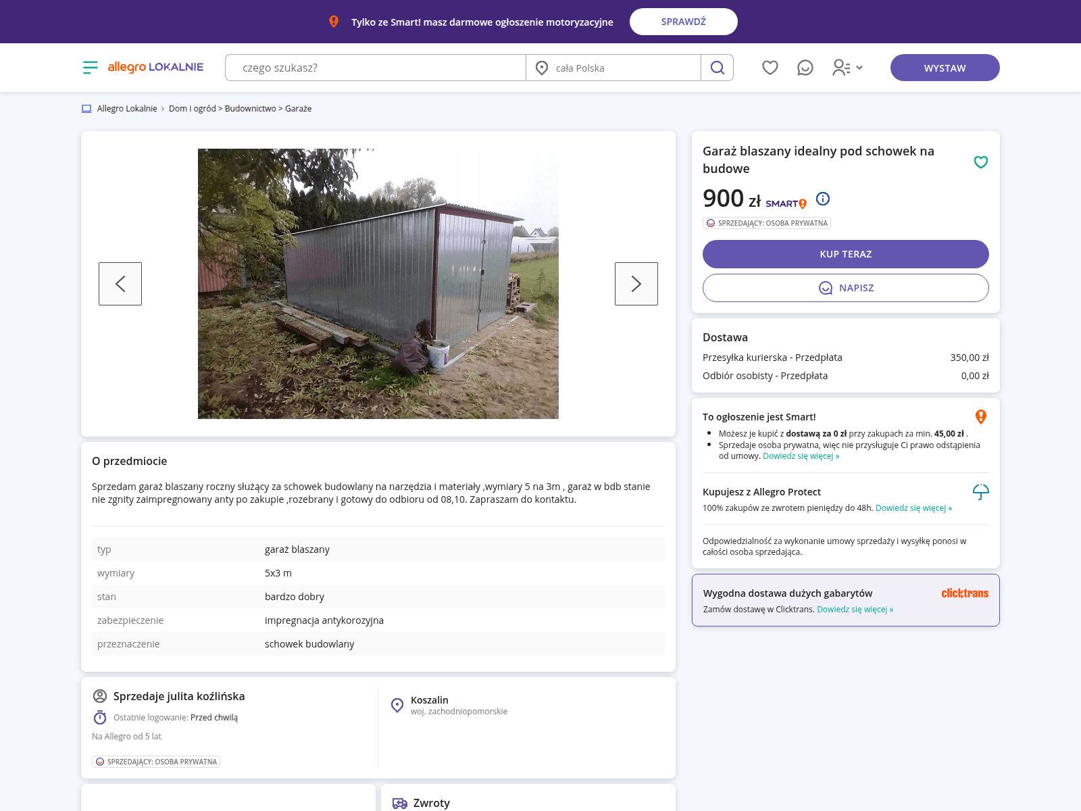Open favorites heart icon in header

point(770,68)
